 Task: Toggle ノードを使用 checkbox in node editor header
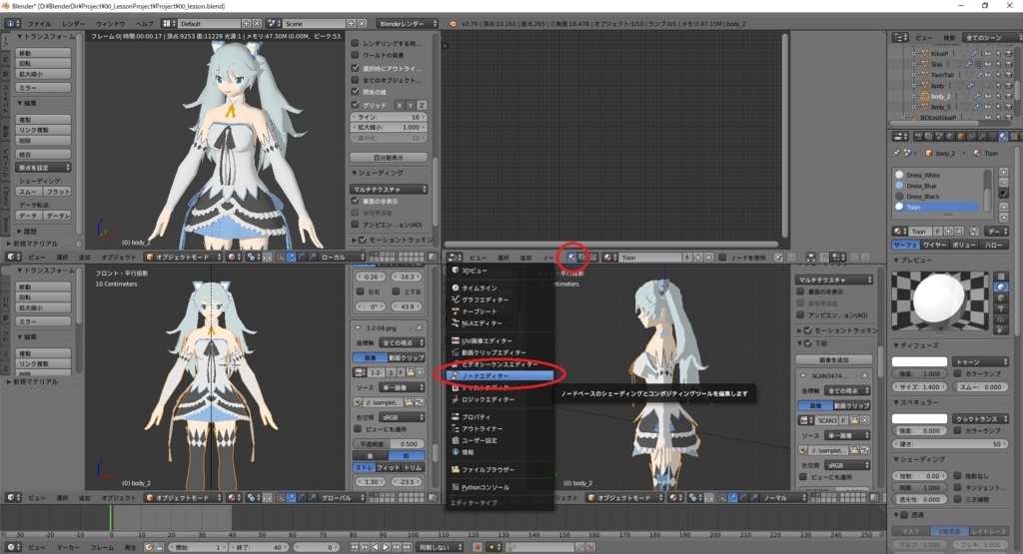(x=722, y=258)
